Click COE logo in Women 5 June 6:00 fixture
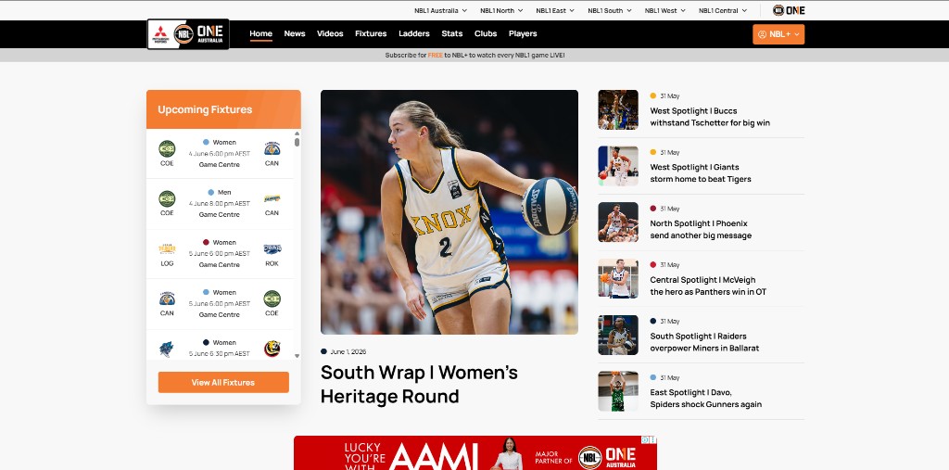 272,299
